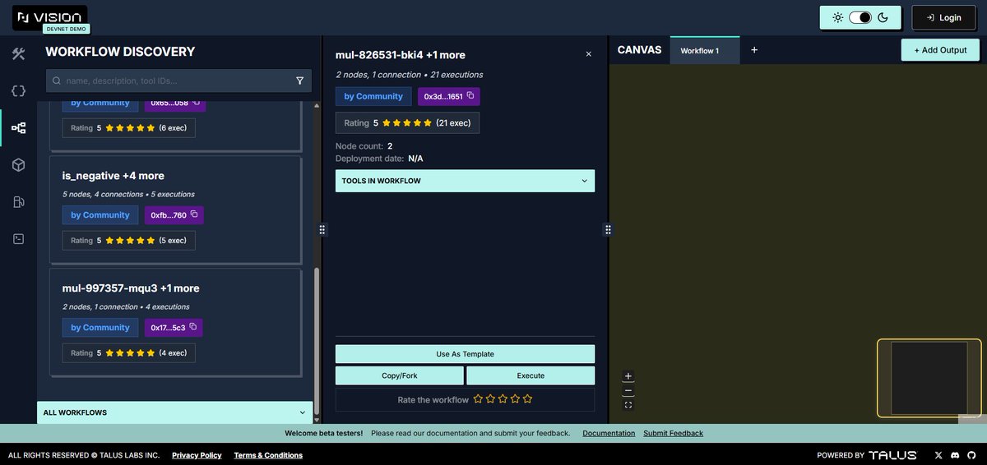Zoom out on the canvas

[x=628, y=390]
